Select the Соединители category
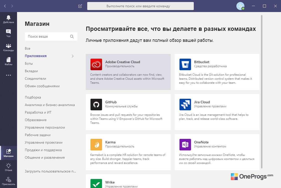 (x=35, y=78)
